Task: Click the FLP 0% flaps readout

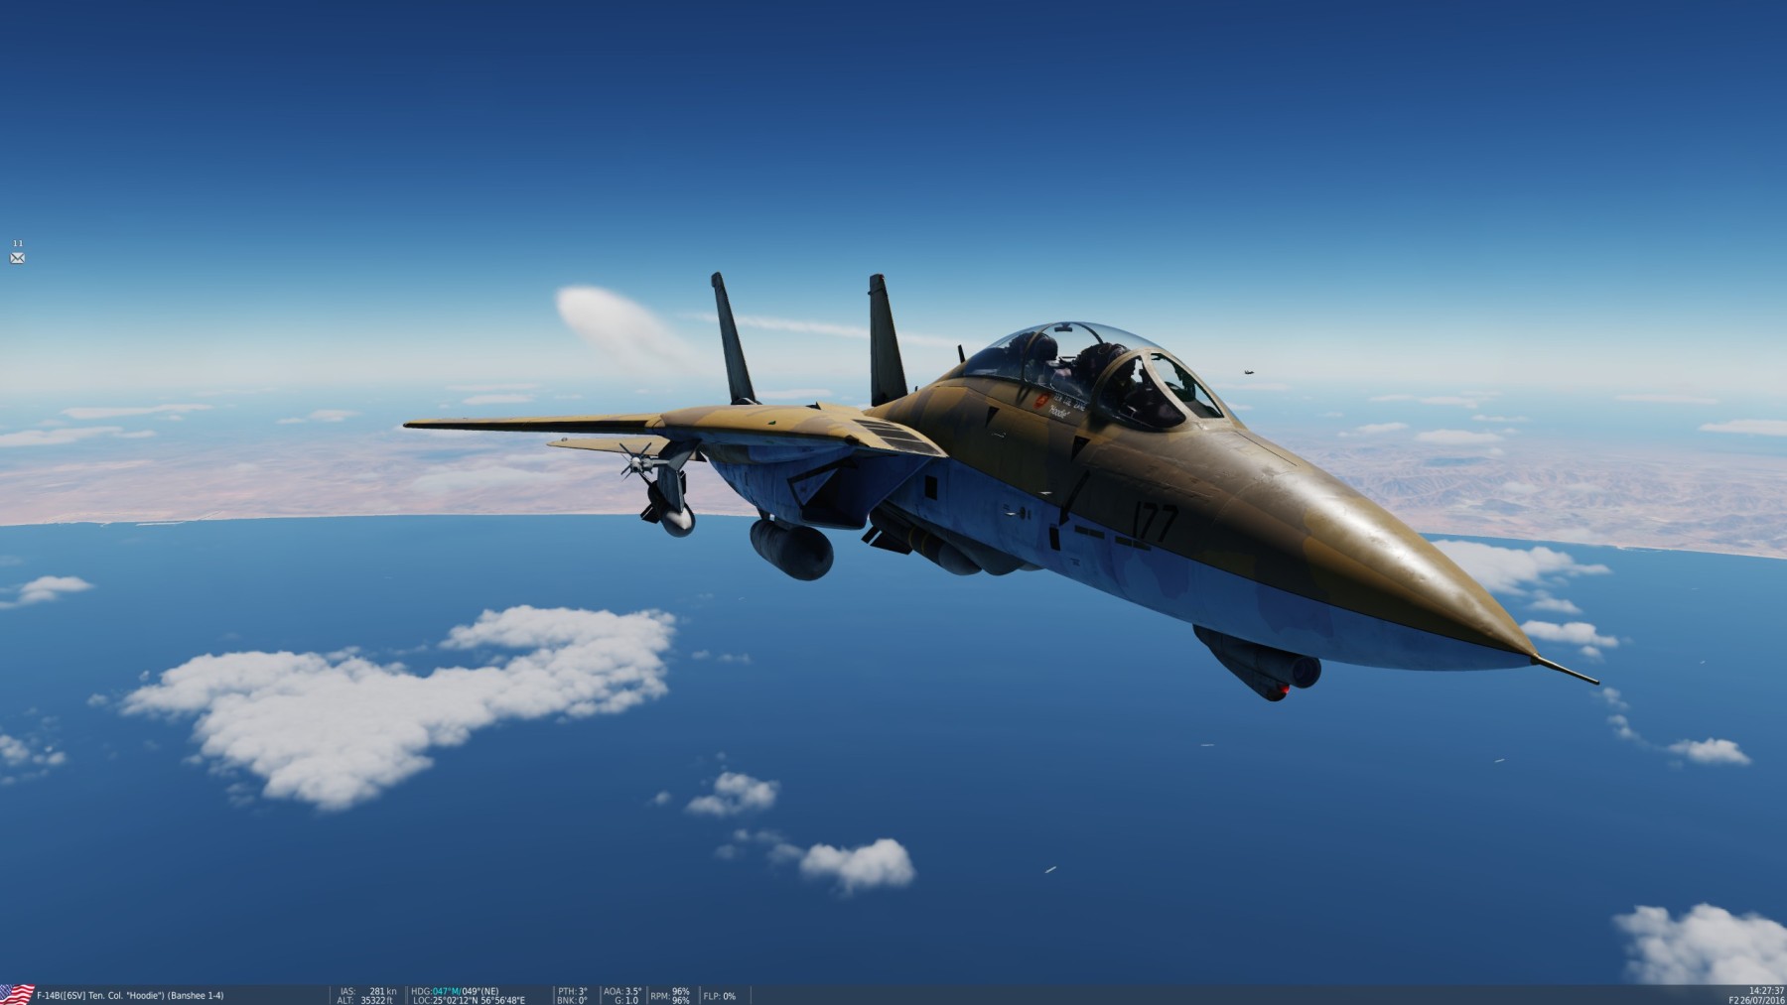Action: 720,995
